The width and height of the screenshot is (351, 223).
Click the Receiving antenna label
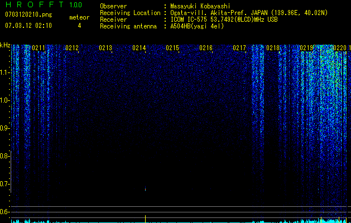pyautogui.click(x=128, y=26)
